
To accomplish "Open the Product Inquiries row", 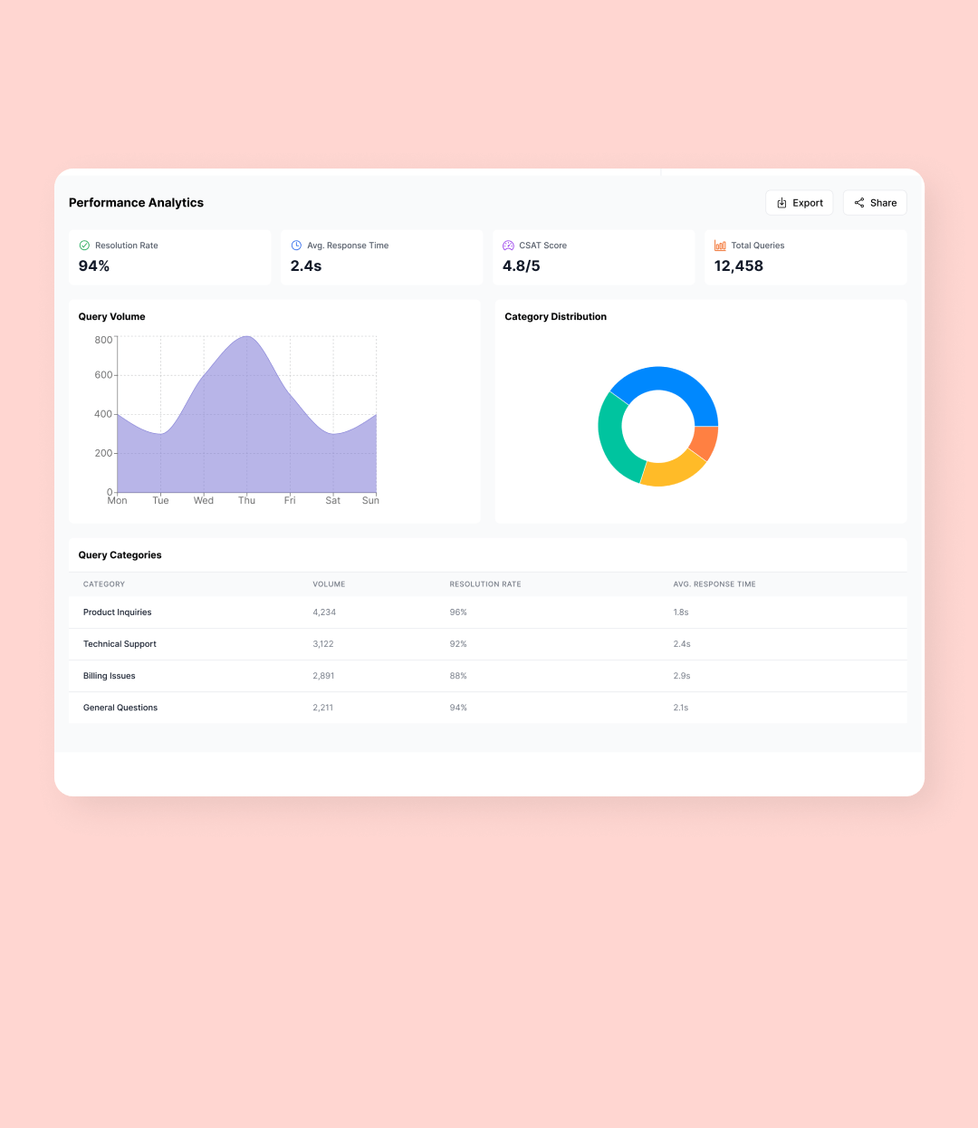I will (x=118, y=612).
